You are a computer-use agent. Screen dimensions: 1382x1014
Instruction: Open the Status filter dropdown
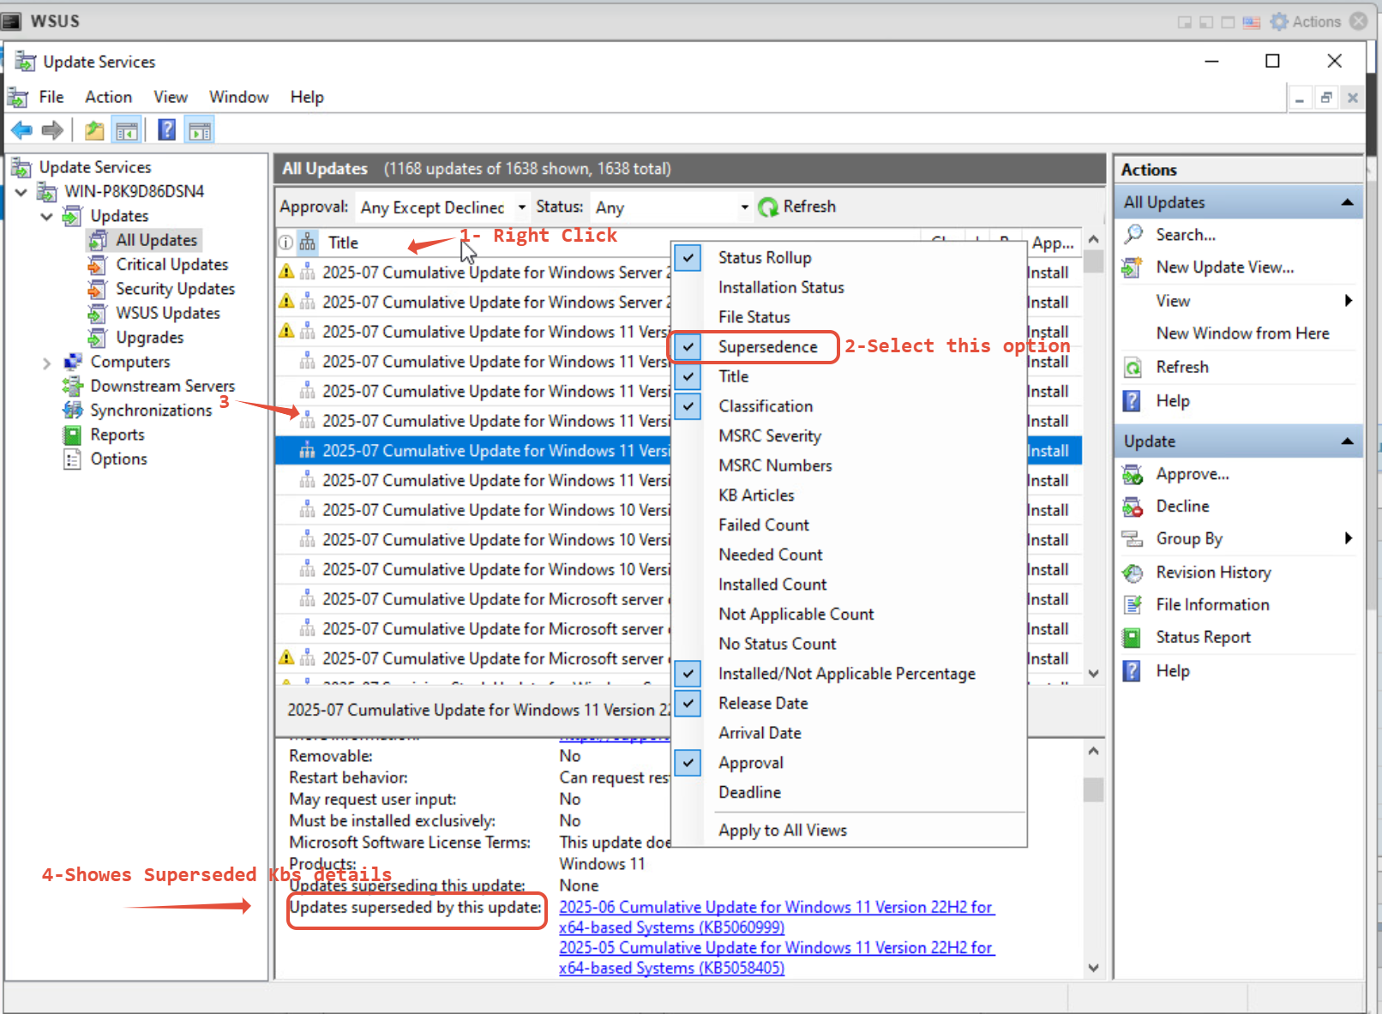(x=744, y=207)
